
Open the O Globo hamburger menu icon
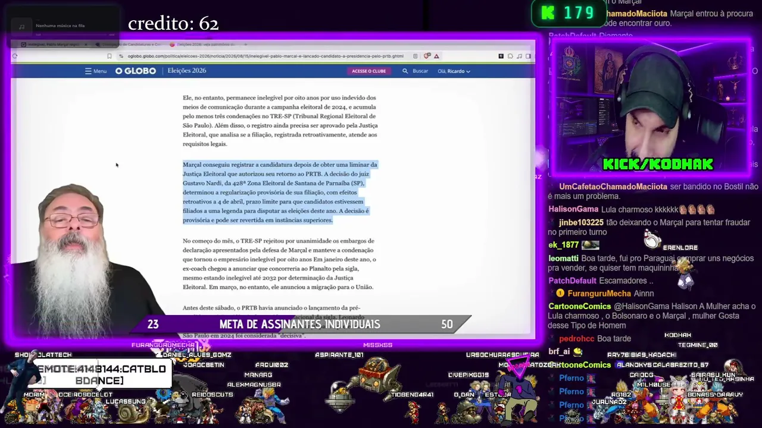[x=88, y=71]
